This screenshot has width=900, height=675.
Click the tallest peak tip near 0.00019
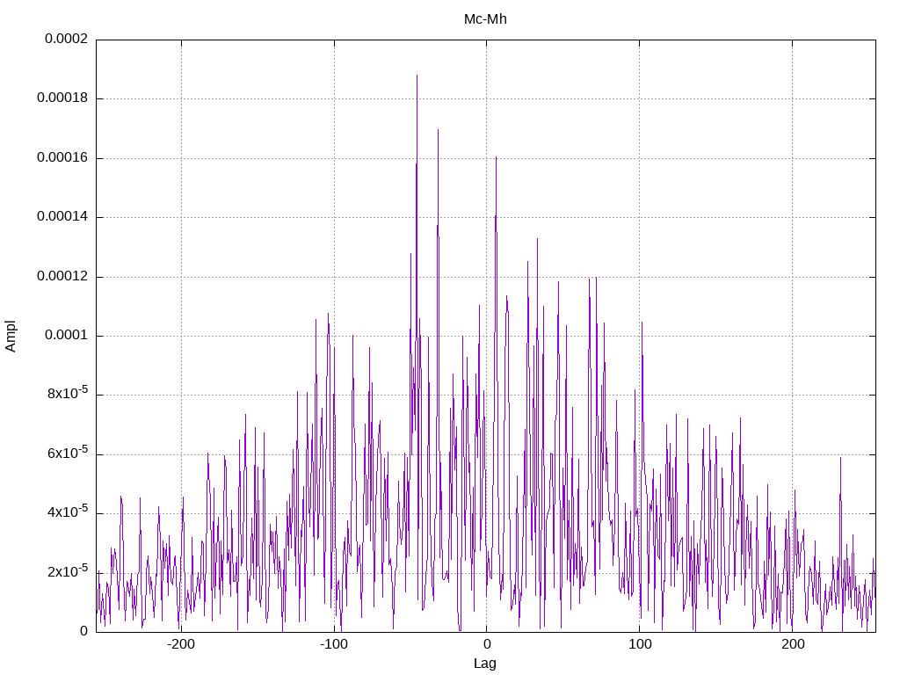tap(417, 76)
